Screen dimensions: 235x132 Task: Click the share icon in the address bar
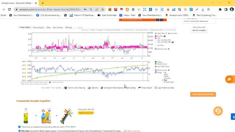(x=97, y=10)
